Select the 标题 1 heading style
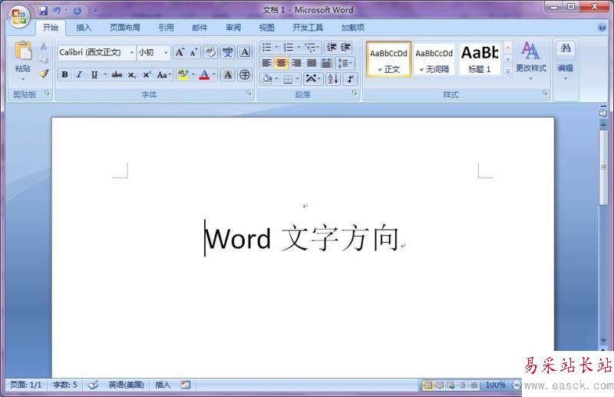This screenshot has width=614, height=397. coord(480,59)
